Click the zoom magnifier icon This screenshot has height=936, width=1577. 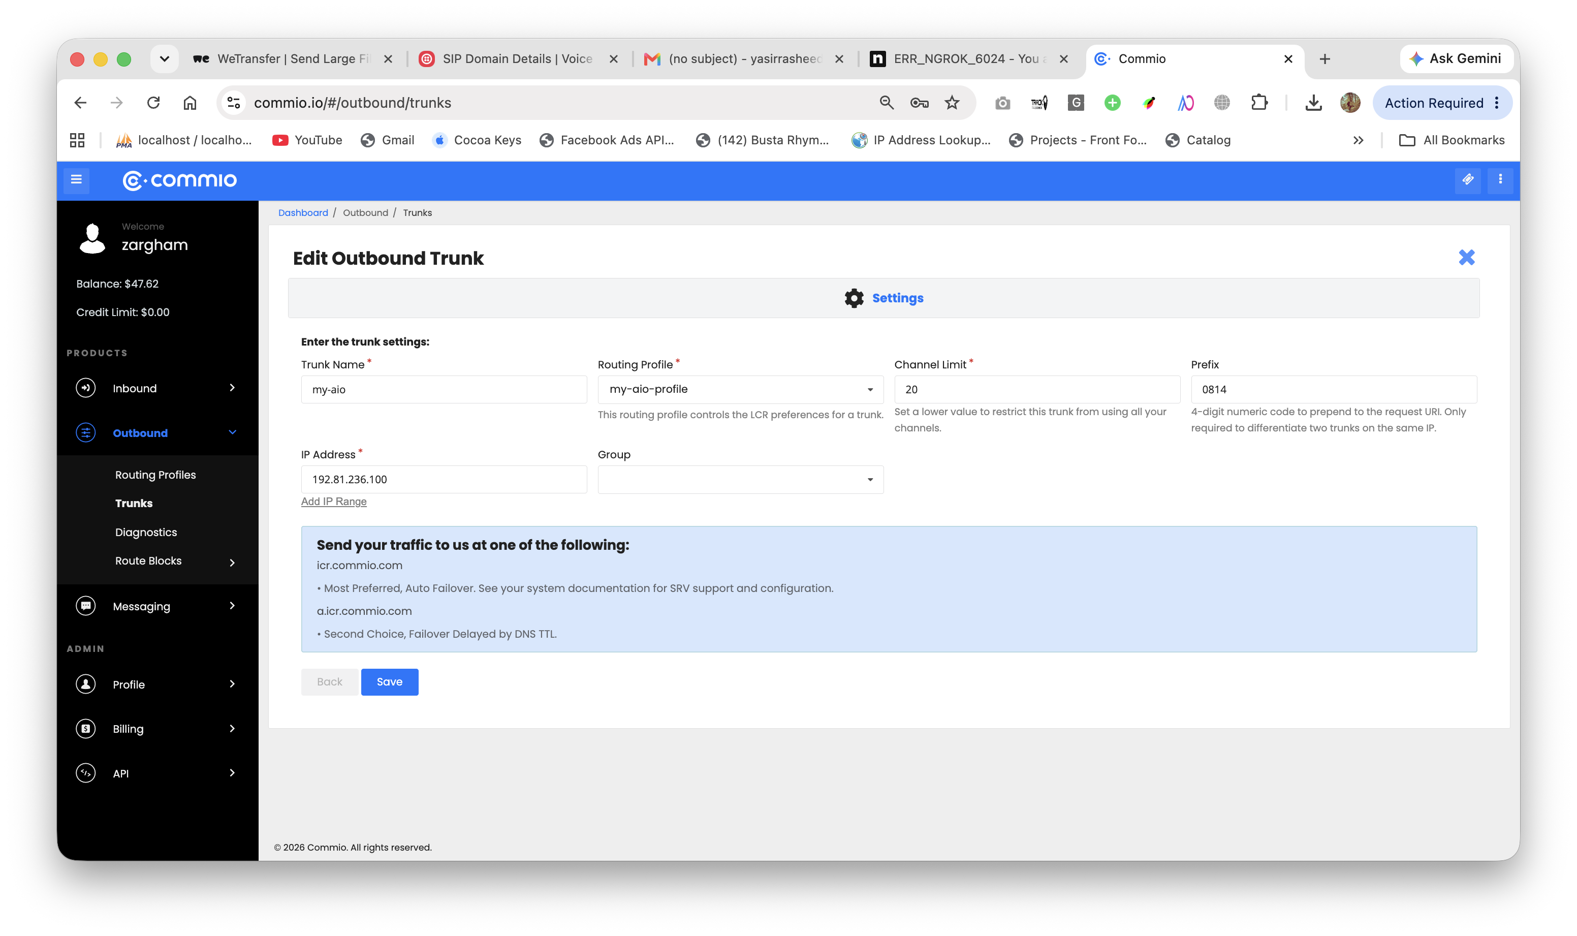click(887, 103)
